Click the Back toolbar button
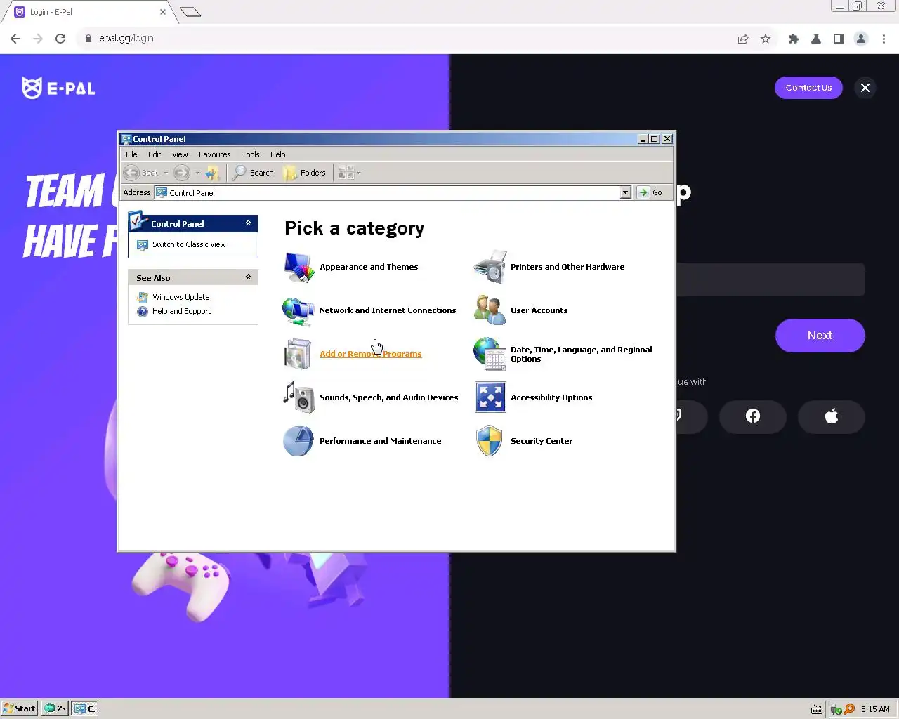899x719 pixels. coord(141,173)
